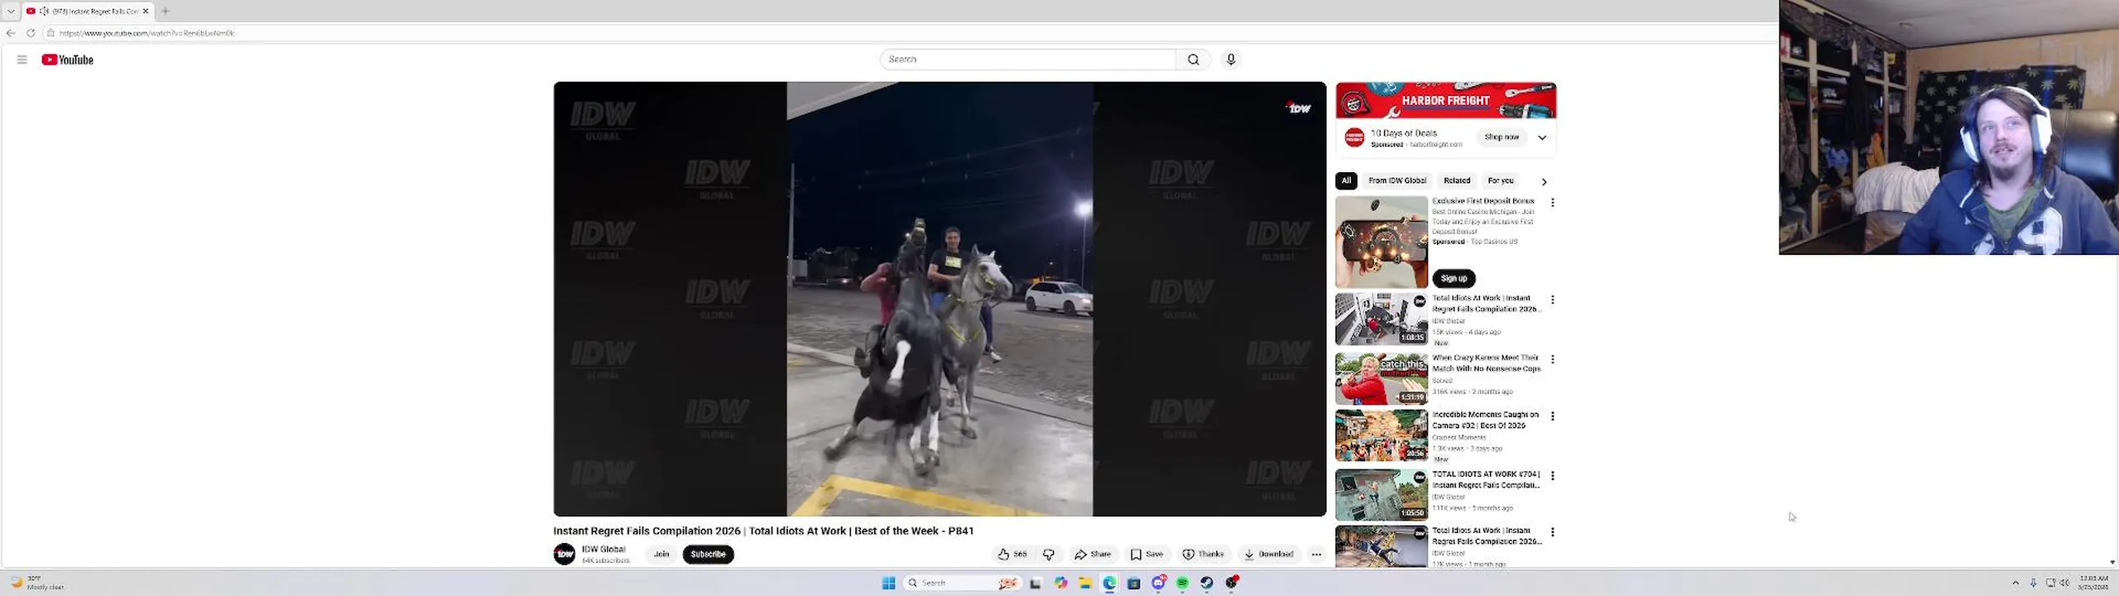This screenshot has height=596, width=2119.
Task: Open options for Incredible Moments video
Action: (1552, 416)
